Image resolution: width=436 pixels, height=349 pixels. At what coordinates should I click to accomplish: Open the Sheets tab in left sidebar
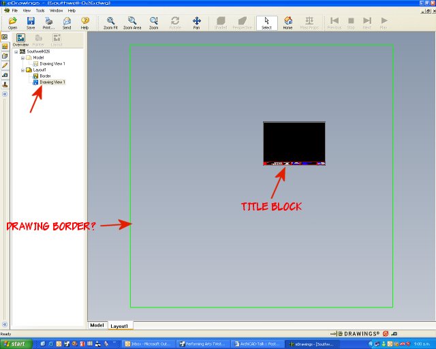click(x=5, y=37)
